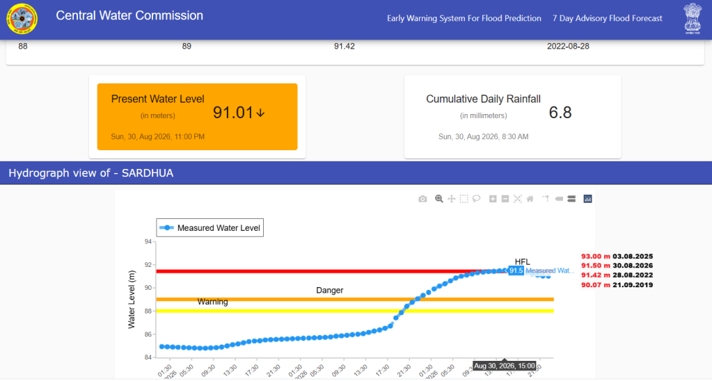Click the HFL annotation label

click(x=522, y=261)
